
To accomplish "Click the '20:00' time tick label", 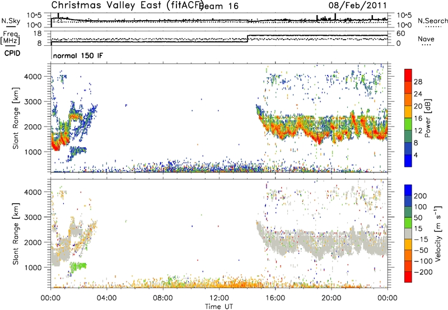I will coord(331,298).
